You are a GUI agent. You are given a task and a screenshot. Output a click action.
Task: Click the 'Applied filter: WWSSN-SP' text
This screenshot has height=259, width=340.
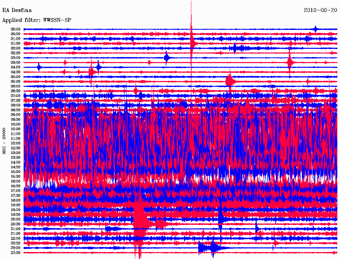[37, 20]
